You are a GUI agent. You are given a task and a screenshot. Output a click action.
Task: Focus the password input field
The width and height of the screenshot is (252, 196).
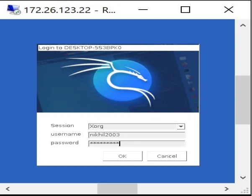coord(137,144)
